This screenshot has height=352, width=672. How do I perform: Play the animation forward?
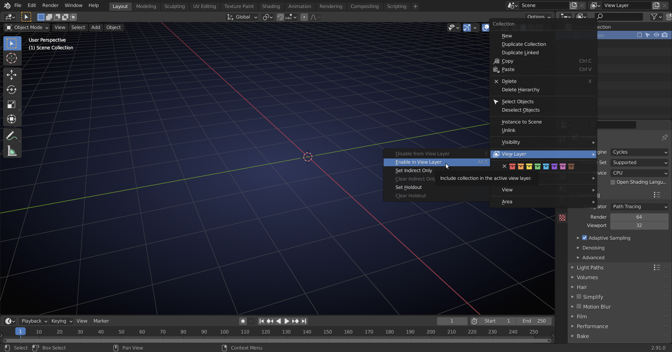click(287, 321)
